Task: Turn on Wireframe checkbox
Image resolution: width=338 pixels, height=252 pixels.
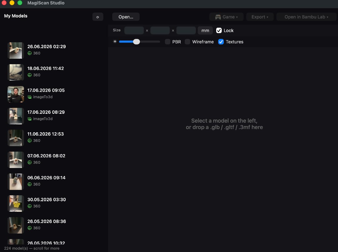Action: (x=187, y=42)
